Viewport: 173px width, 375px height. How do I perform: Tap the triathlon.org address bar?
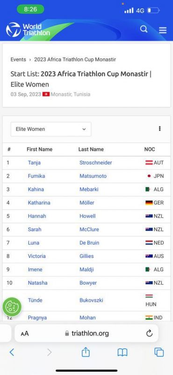(86, 333)
